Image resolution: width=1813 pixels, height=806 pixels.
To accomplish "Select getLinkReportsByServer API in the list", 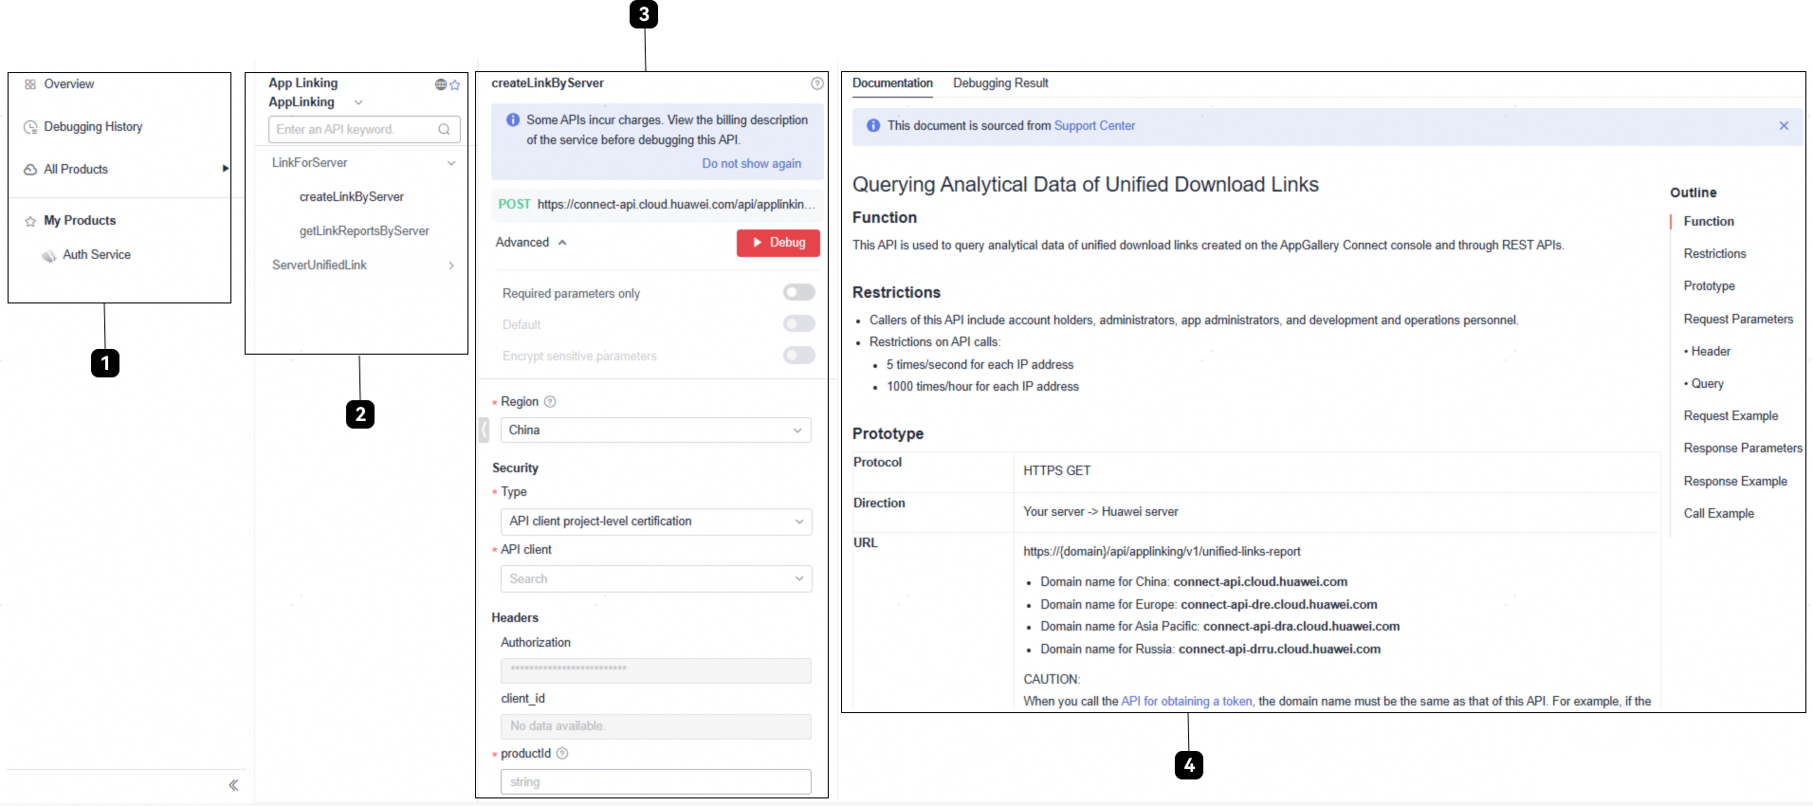I will tap(364, 231).
